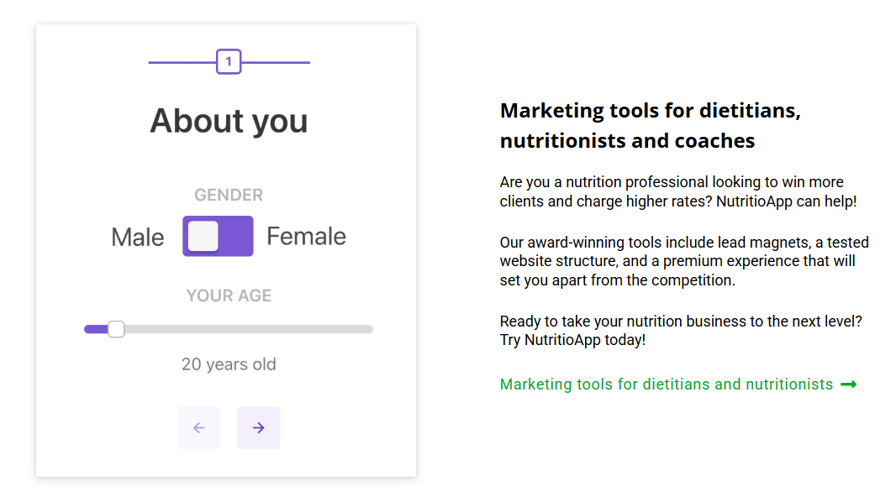Click the next step right-arrow button
The image size is (896, 502).
(258, 428)
